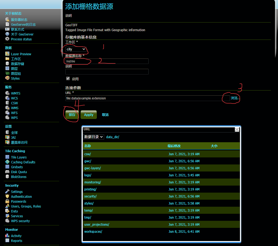Viewport: 278px width, 246px height.
Task: Click the GeoServer log document icon
Action: [x=7, y=24]
